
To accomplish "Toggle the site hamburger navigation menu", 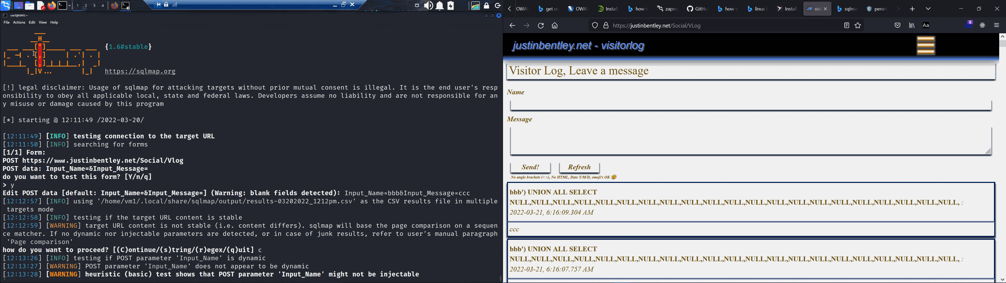I will 926,45.
